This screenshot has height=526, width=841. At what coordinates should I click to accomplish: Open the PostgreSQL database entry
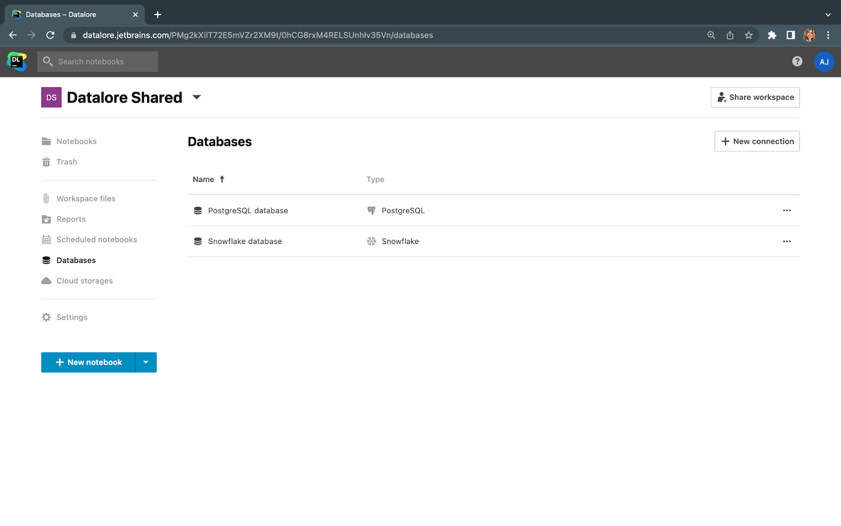(248, 210)
